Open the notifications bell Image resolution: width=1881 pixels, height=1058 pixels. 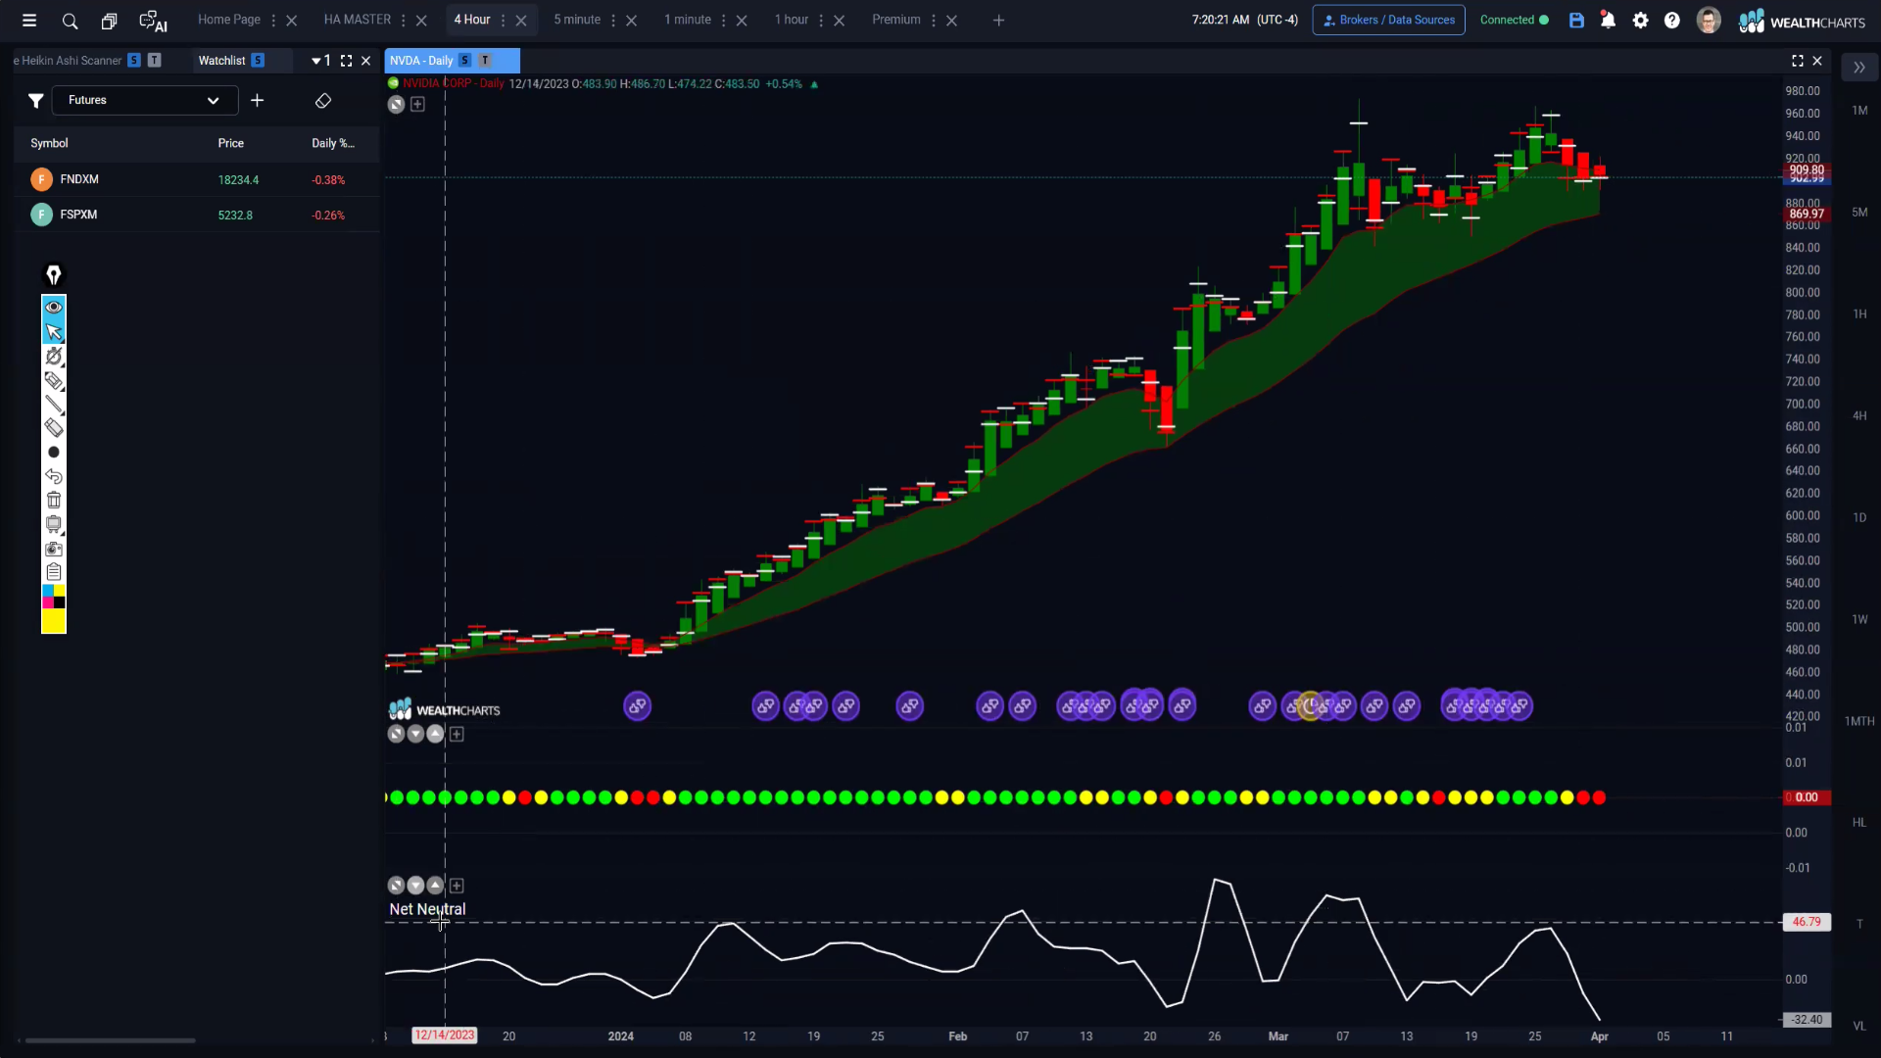[1608, 20]
